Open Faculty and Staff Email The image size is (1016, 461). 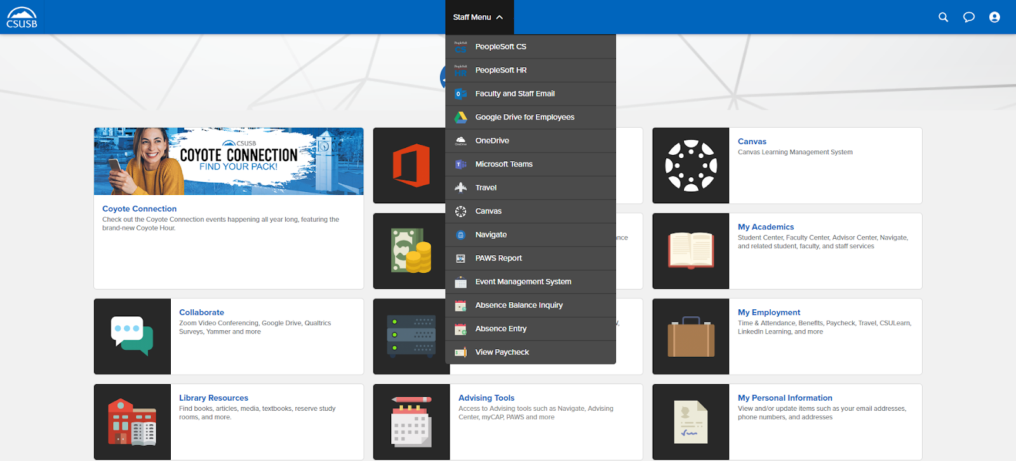[x=531, y=94]
